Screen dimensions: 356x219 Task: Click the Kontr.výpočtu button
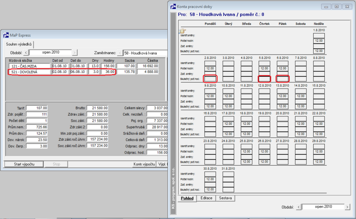point(144,164)
